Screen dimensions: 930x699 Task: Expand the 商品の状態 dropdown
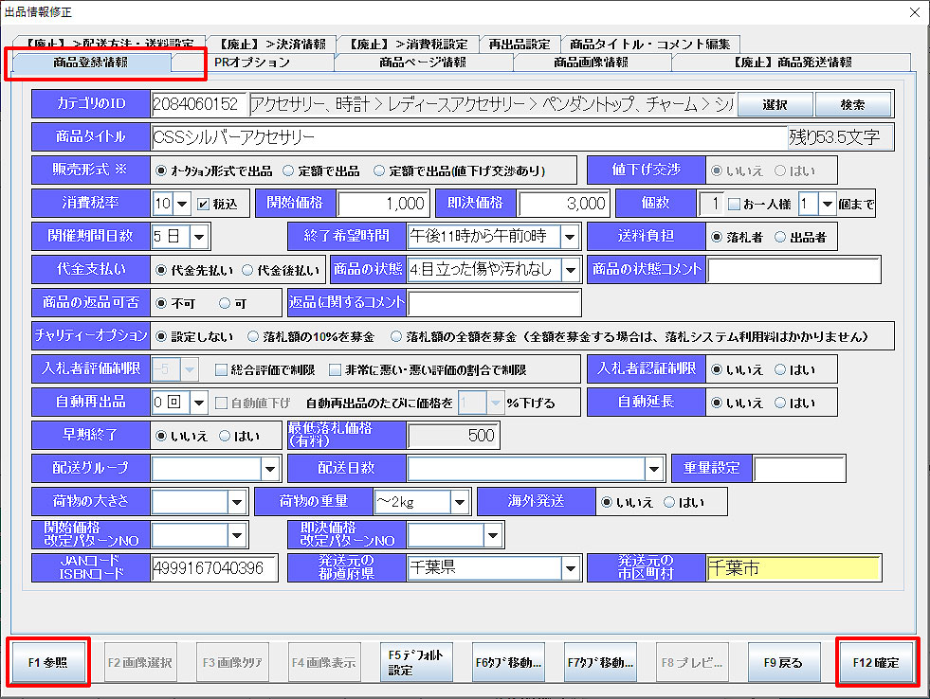[x=570, y=269]
